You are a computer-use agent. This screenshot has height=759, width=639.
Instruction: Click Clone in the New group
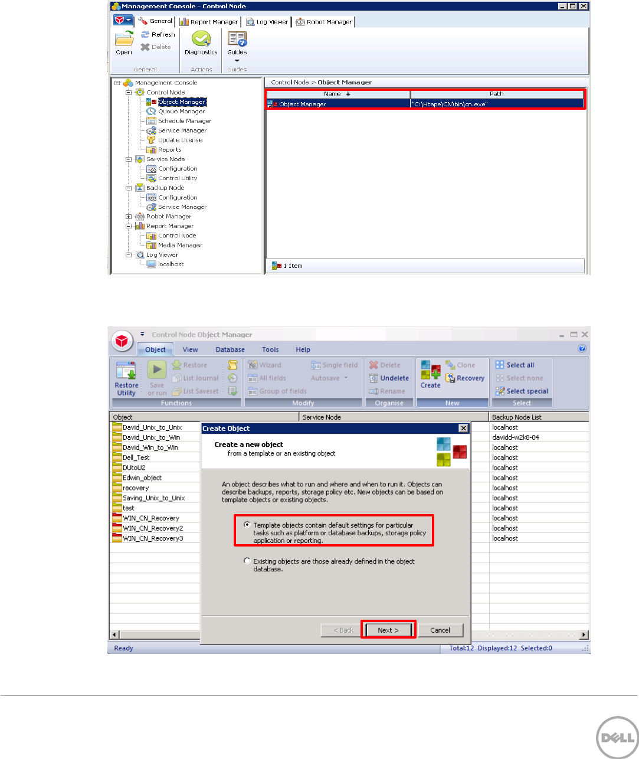(460, 365)
